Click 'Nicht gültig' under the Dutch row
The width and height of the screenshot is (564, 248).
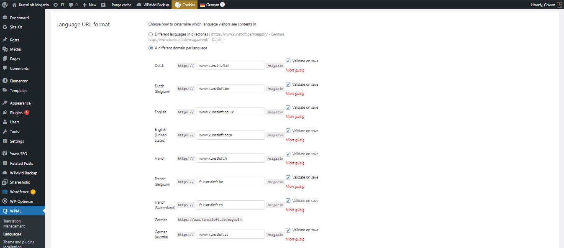click(295, 70)
